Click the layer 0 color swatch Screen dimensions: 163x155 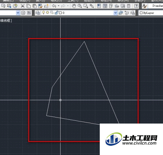pos(60,13)
